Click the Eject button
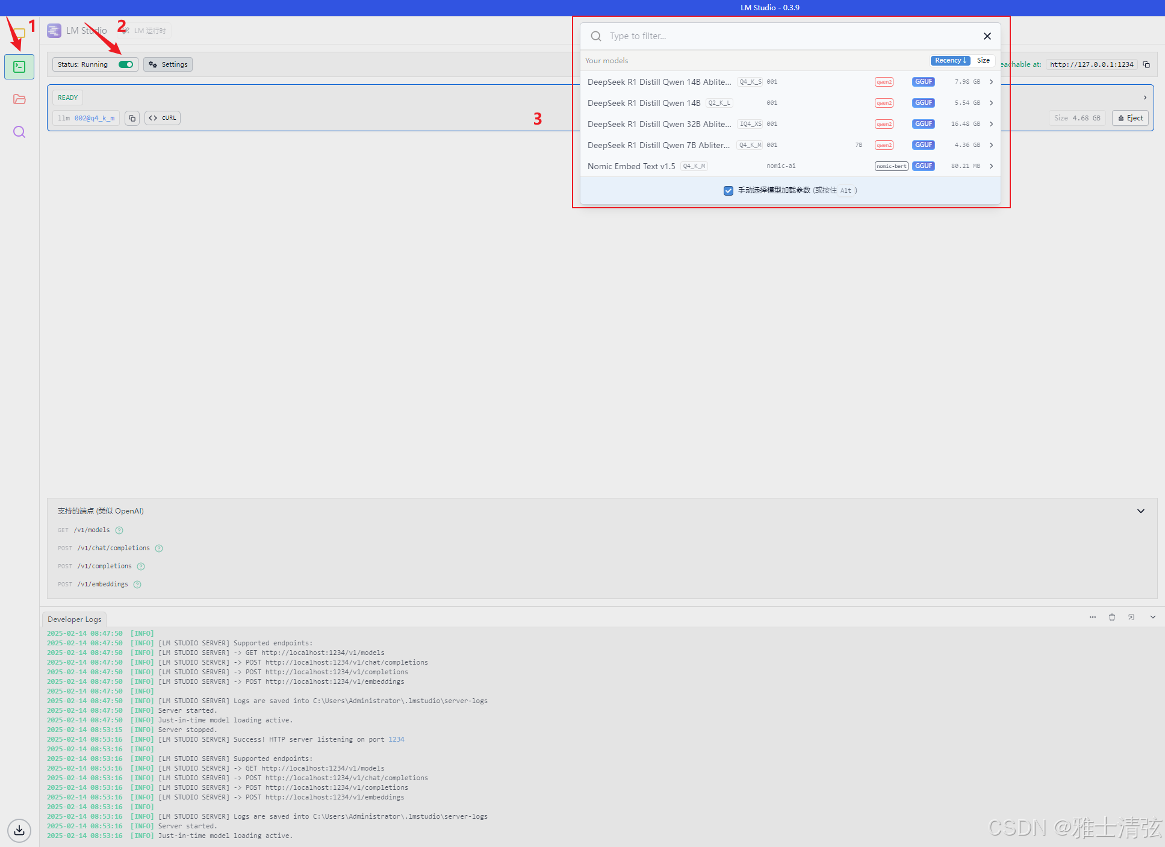Screen dimensions: 1165x847 pos(1130,118)
